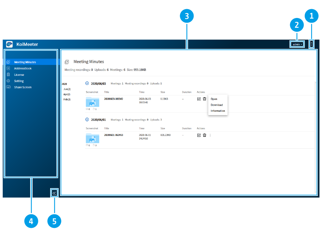The width and height of the screenshot is (322, 237).
Task: Delete meeting 20200603-100342 using trash icon
Action: tap(204, 99)
